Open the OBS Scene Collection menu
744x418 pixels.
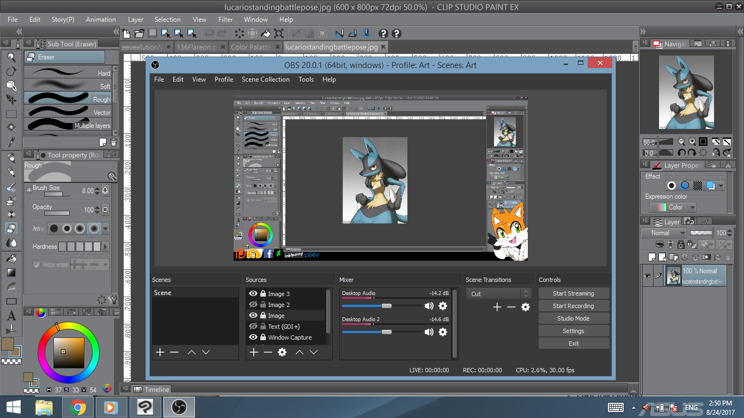265,79
